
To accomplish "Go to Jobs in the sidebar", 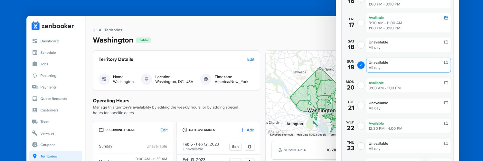I will (56, 64).
